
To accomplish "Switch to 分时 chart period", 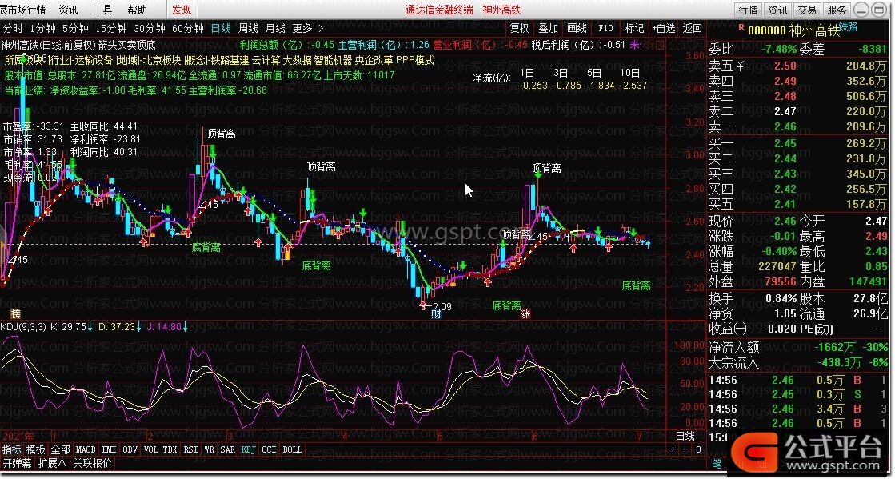I will (x=14, y=28).
